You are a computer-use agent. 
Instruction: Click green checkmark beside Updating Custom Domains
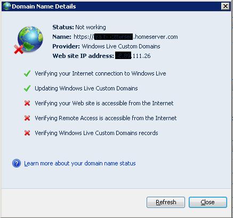click(x=27, y=88)
